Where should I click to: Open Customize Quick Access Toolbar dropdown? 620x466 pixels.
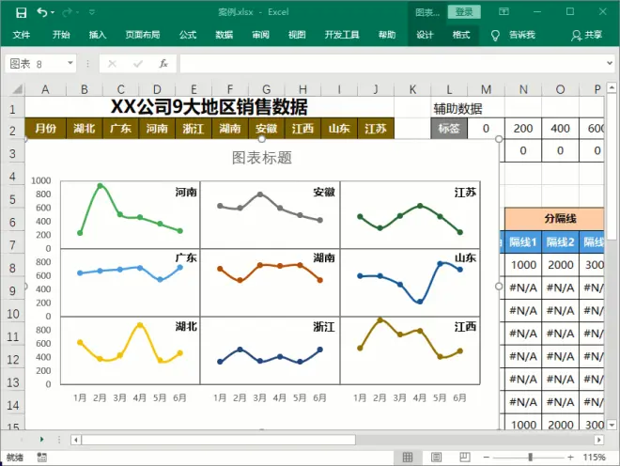pos(92,12)
